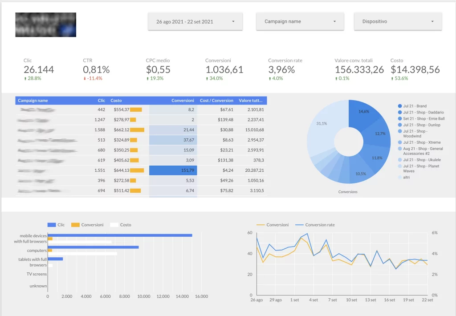Select the Conversion rate value 3,96%

[281, 69]
